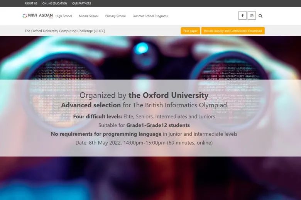Open the About Us menu item

(31, 3)
